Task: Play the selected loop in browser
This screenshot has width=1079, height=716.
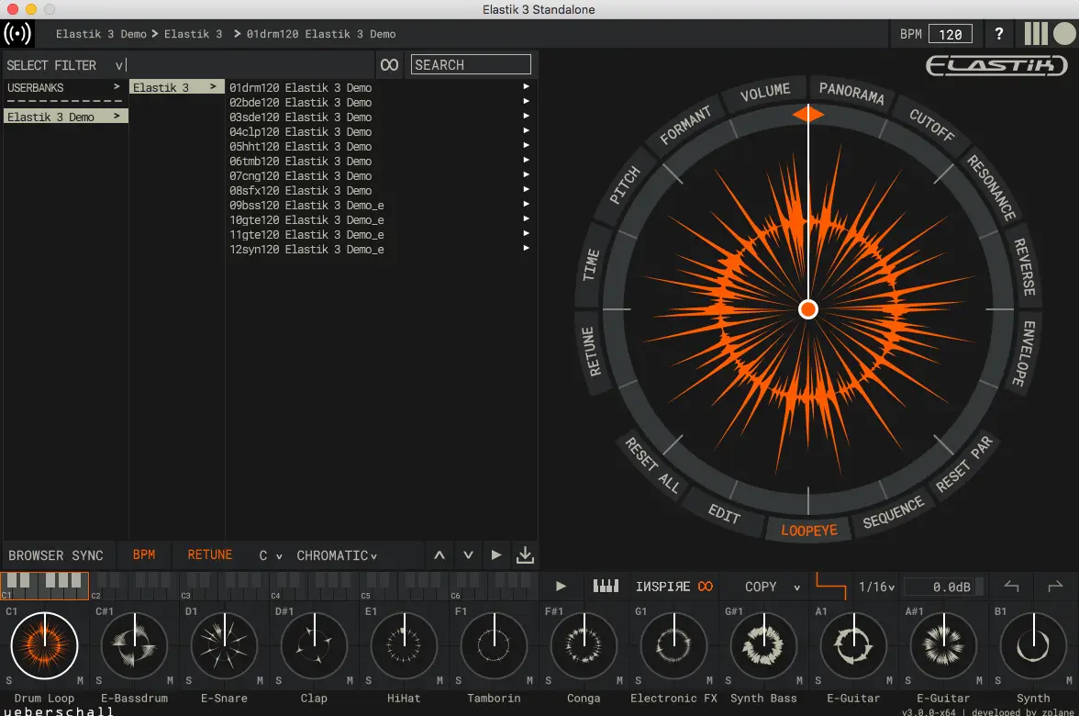Action: tap(496, 554)
